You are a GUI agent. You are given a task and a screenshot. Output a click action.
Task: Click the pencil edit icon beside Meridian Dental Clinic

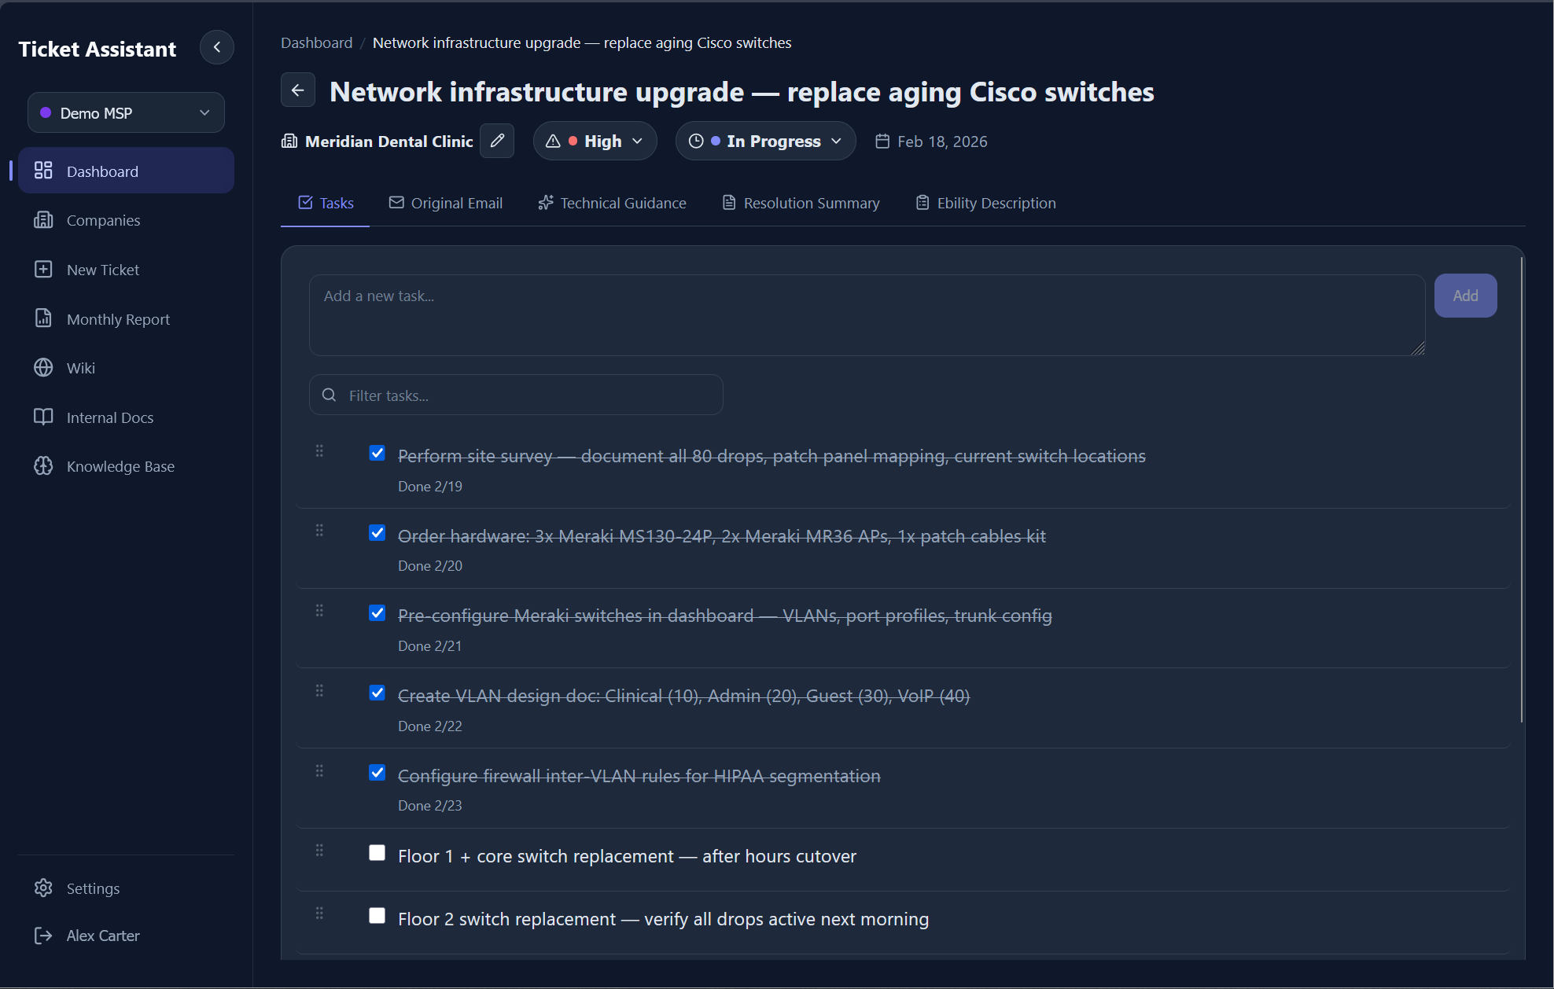tap(497, 141)
